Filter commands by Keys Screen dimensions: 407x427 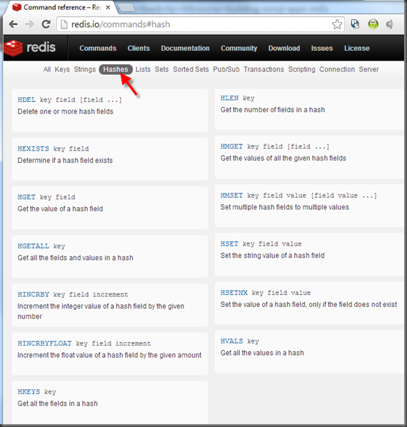(62, 69)
